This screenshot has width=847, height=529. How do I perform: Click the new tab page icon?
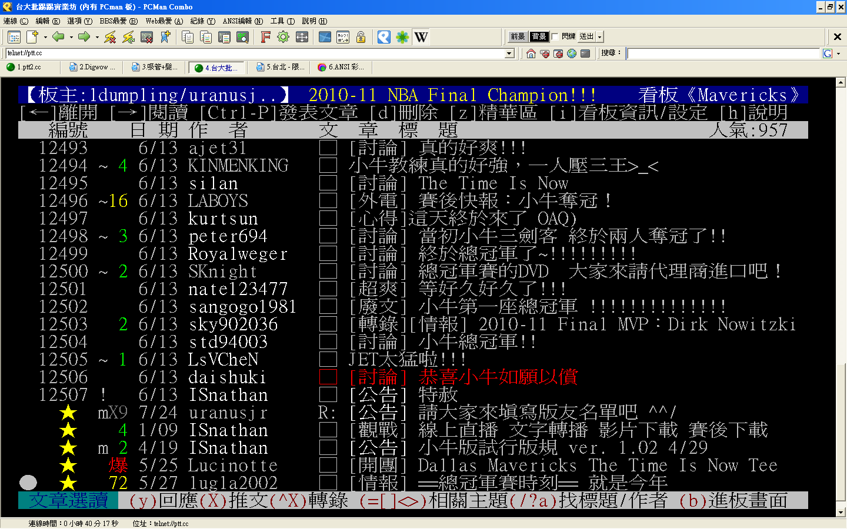tap(32, 37)
